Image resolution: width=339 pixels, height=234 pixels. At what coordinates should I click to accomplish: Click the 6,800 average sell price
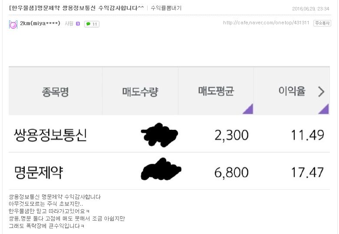(231, 172)
